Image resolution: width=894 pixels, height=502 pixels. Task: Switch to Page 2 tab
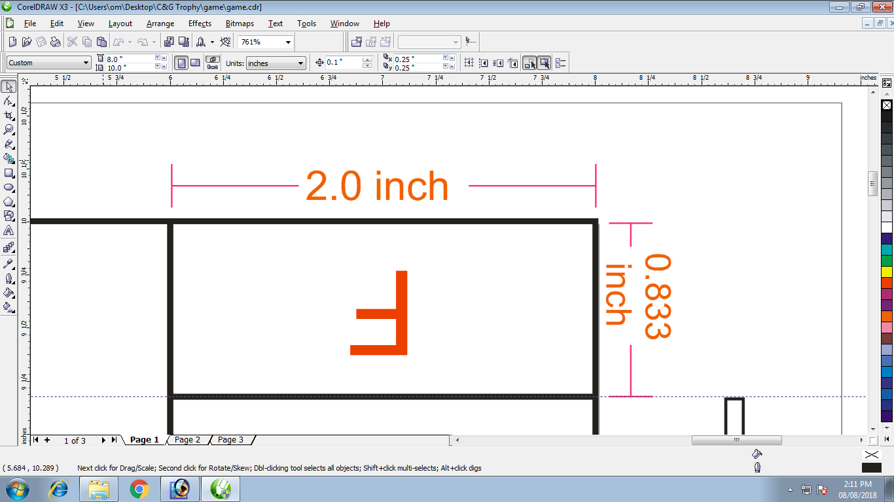pos(187,440)
